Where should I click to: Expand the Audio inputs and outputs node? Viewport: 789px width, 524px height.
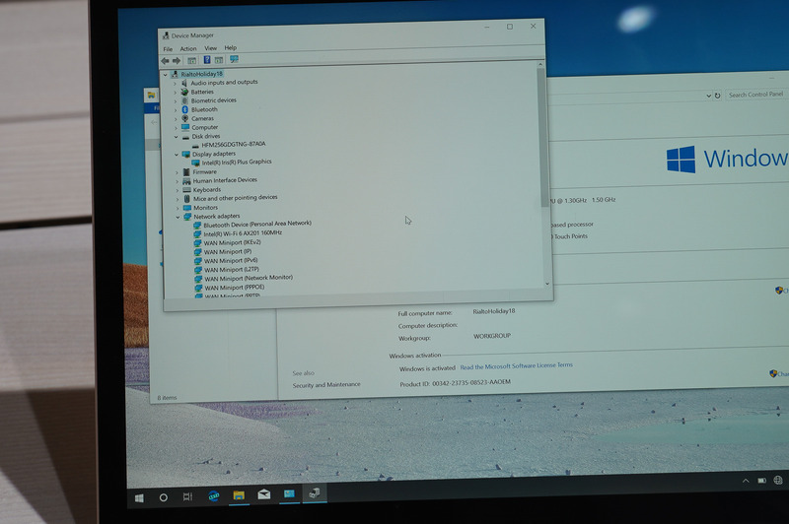click(x=176, y=84)
